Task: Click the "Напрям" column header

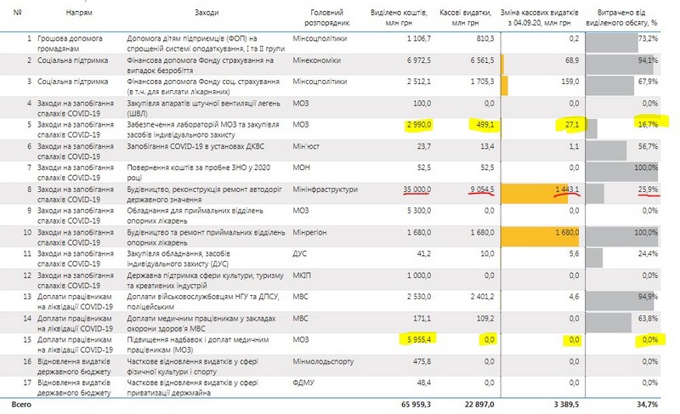Action: point(80,14)
